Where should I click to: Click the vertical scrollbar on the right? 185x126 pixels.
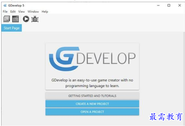184,78
